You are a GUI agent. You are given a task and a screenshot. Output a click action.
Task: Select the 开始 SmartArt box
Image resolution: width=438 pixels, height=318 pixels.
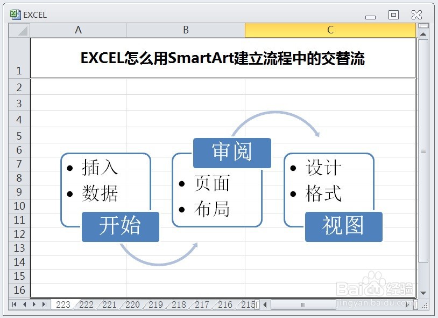(121, 226)
